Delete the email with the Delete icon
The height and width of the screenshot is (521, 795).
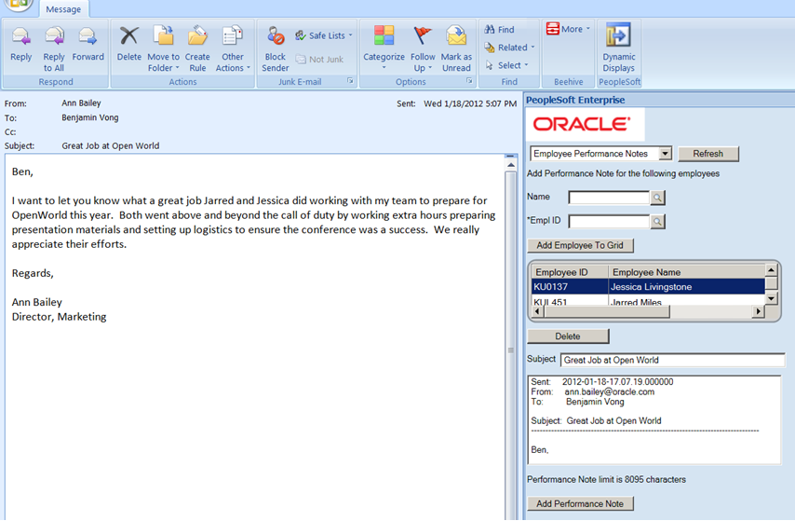click(x=128, y=44)
